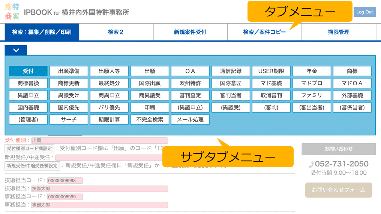Open the 商標更新 sub-tab
381x214 pixels.
(69, 83)
